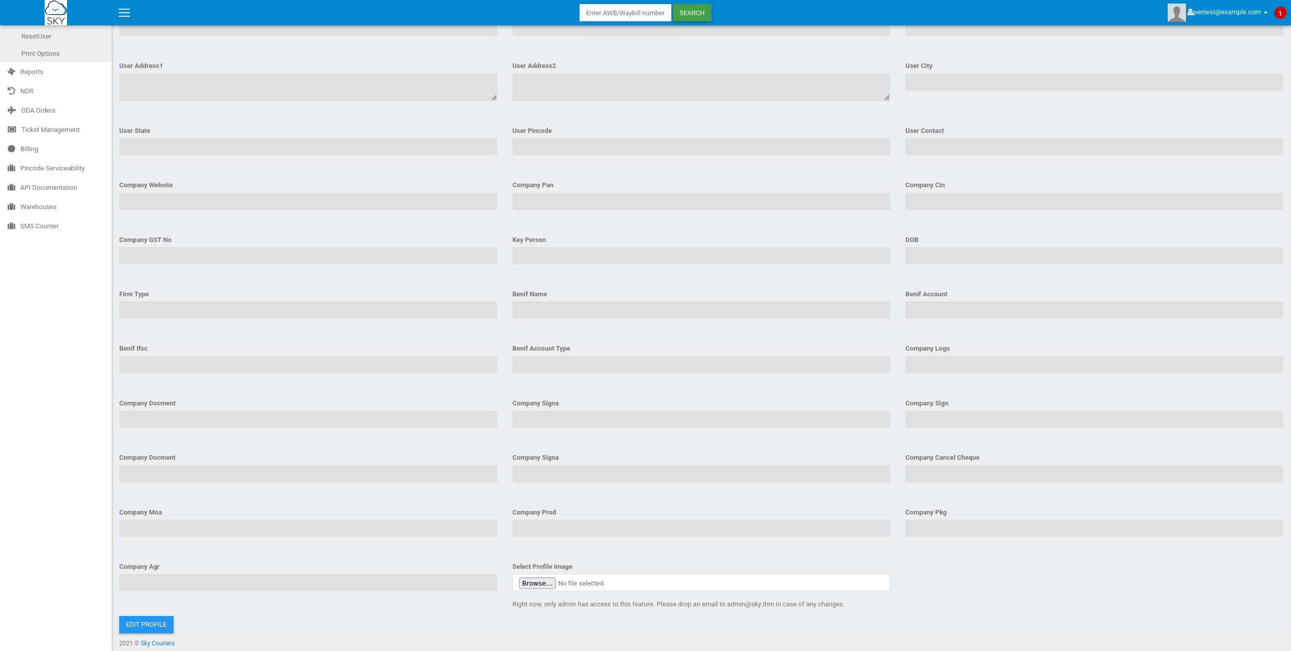Click the Reports sidebar icon

pyautogui.click(x=12, y=72)
